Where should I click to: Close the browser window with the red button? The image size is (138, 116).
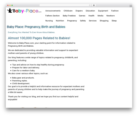8,5
